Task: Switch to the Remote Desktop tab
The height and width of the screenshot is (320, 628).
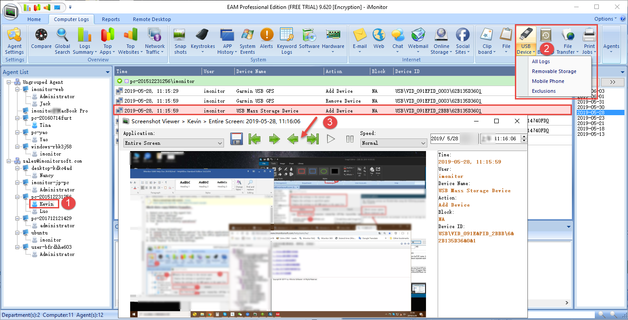Action: 152,19
